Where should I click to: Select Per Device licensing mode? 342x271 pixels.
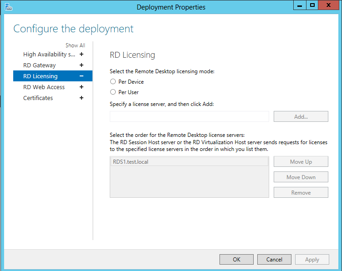click(x=113, y=82)
